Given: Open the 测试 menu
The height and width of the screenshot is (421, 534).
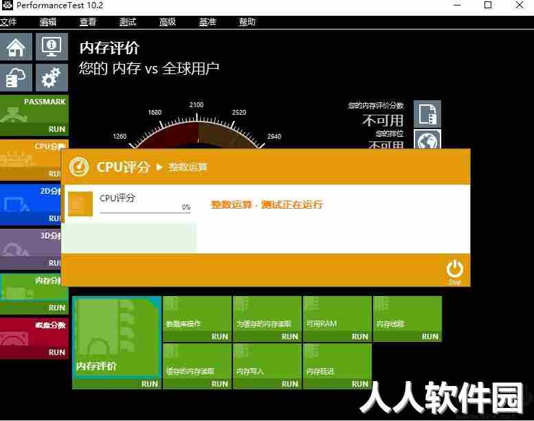Looking at the screenshot, I should (x=128, y=22).
